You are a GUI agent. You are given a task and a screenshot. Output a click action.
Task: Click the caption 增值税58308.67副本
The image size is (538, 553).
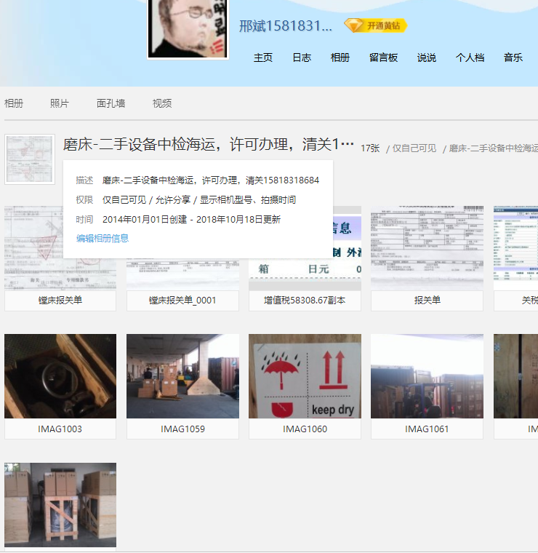[x=305, y=301]
